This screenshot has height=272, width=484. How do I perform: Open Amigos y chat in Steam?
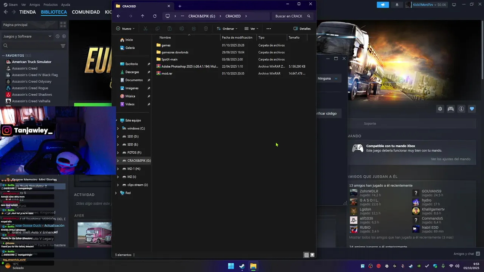point(467,254)
